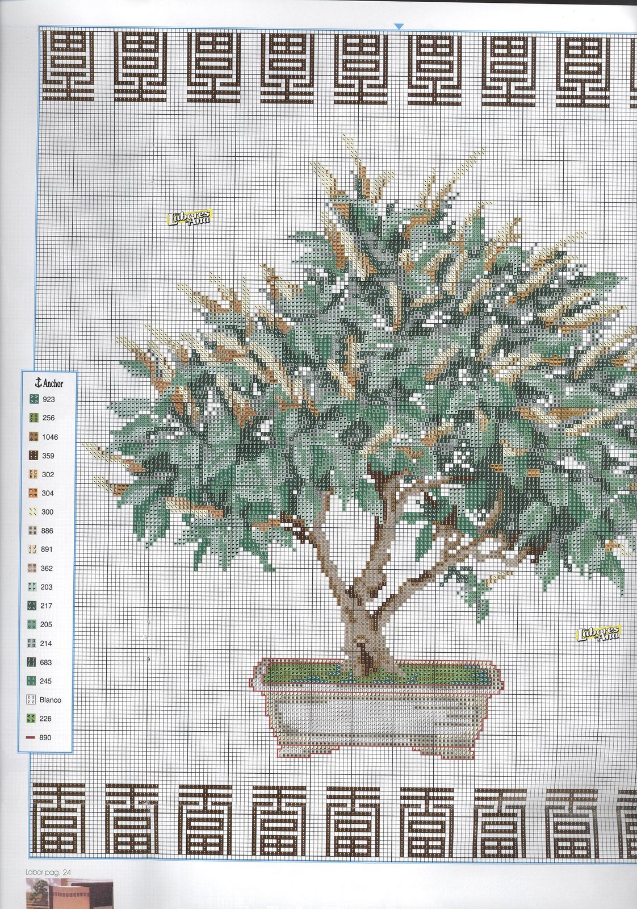Image resolution: width=637 pixels, height=909 pixels.
Task: Select the tan swatch for thread 362
Action: coord(32,568)
